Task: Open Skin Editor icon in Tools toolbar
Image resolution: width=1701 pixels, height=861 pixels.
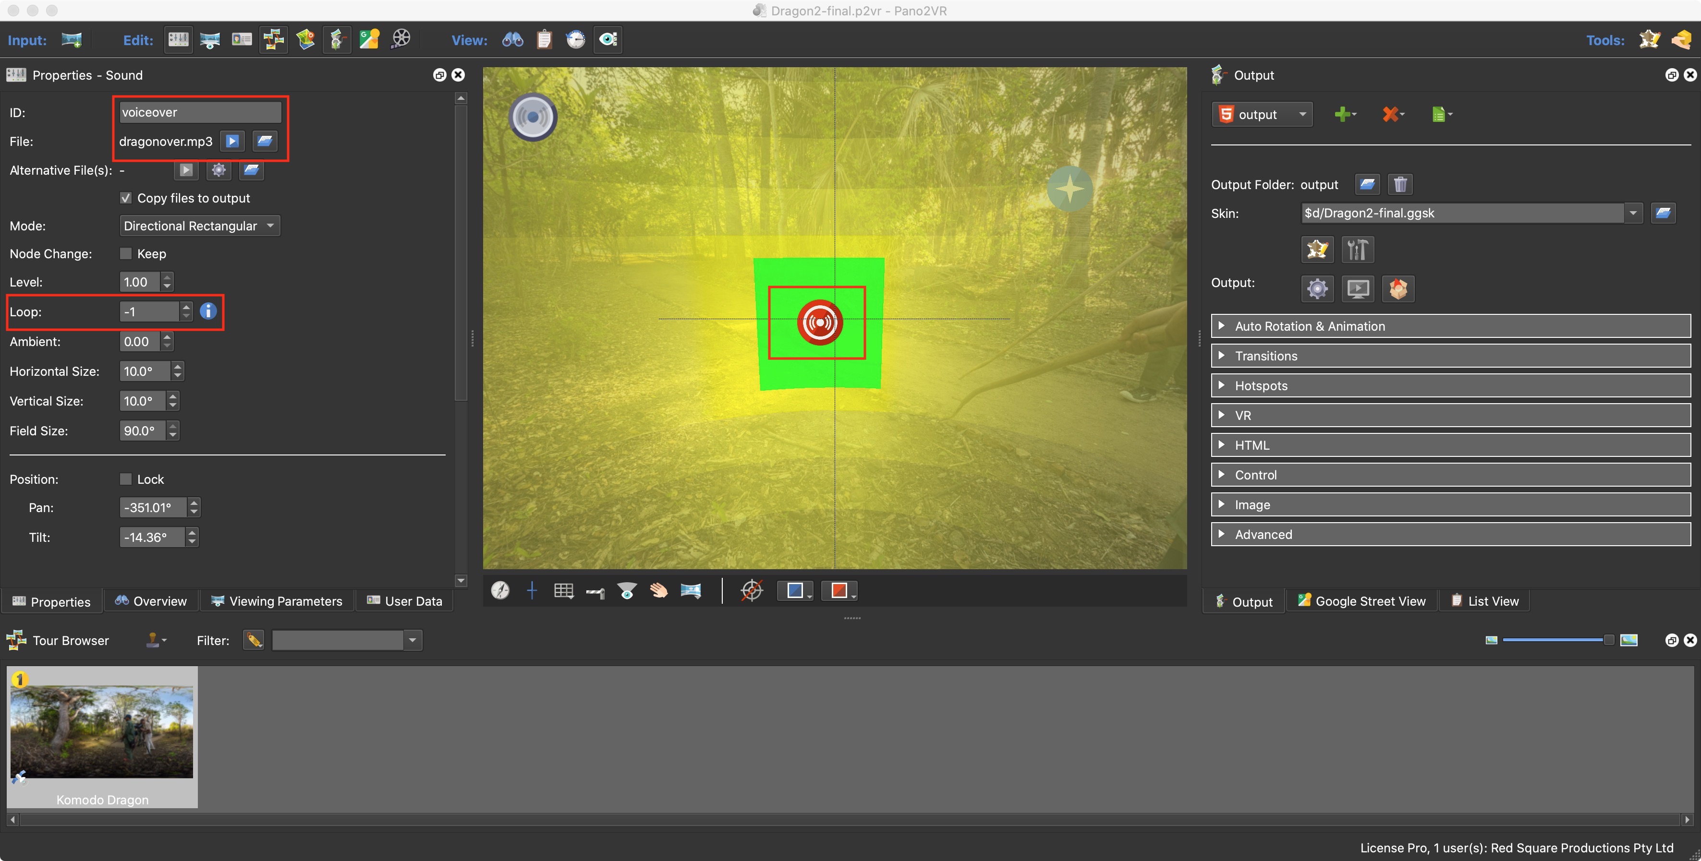Action: coord(1650,39)
